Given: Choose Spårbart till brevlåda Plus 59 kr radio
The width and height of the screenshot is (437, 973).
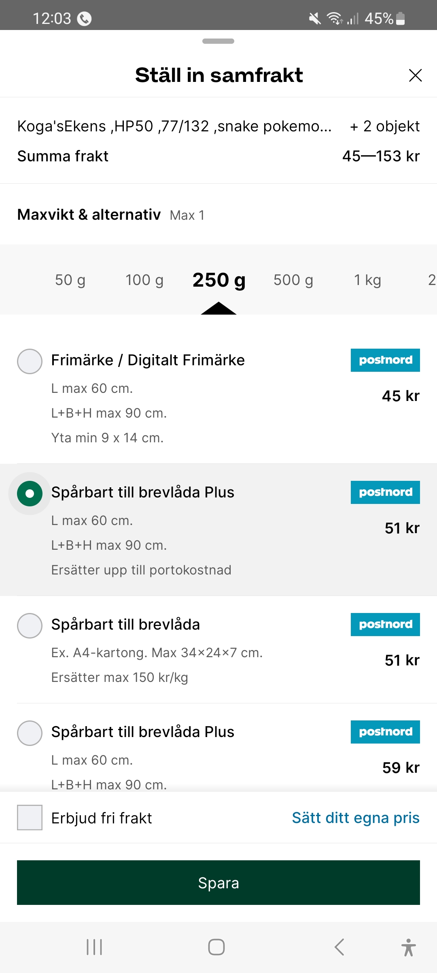Looking at the screenshot, I should pyautogui.click(x=30, y=733).
